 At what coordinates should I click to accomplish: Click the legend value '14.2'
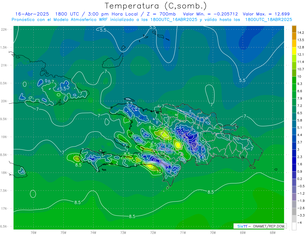pyautogui.click(x=300, y=33)
